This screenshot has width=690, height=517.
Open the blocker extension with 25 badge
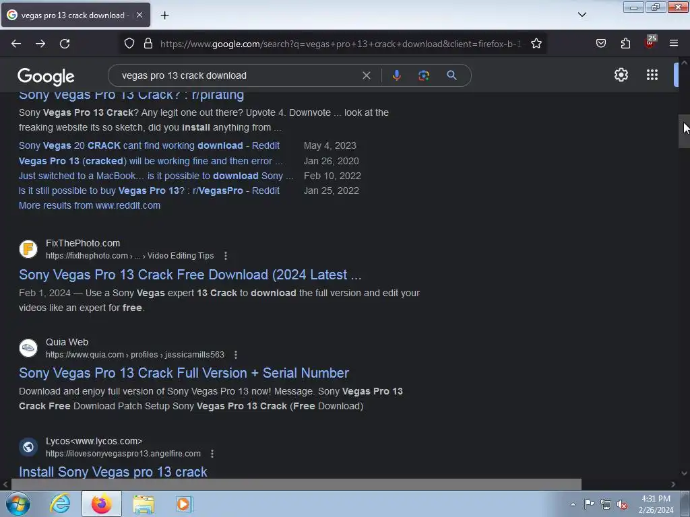[650, 42]
